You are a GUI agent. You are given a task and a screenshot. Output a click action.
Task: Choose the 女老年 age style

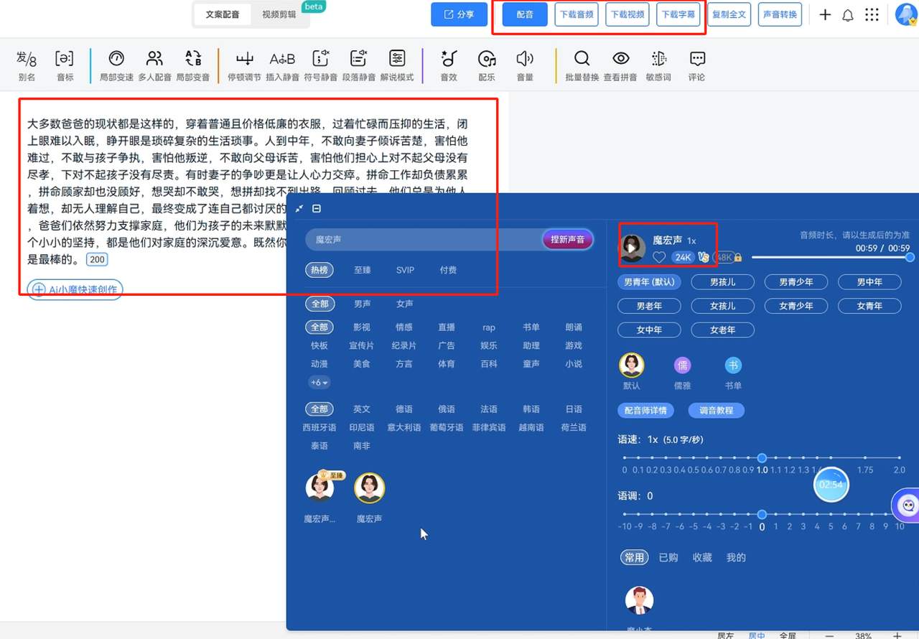click(722, 330)
